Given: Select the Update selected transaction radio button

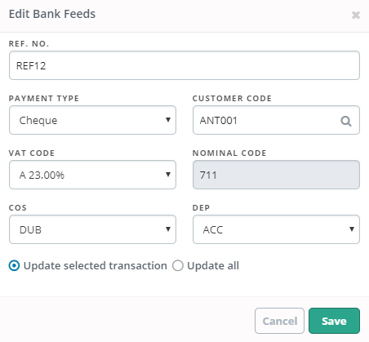Looking at the screenshot, I should 14,265.
